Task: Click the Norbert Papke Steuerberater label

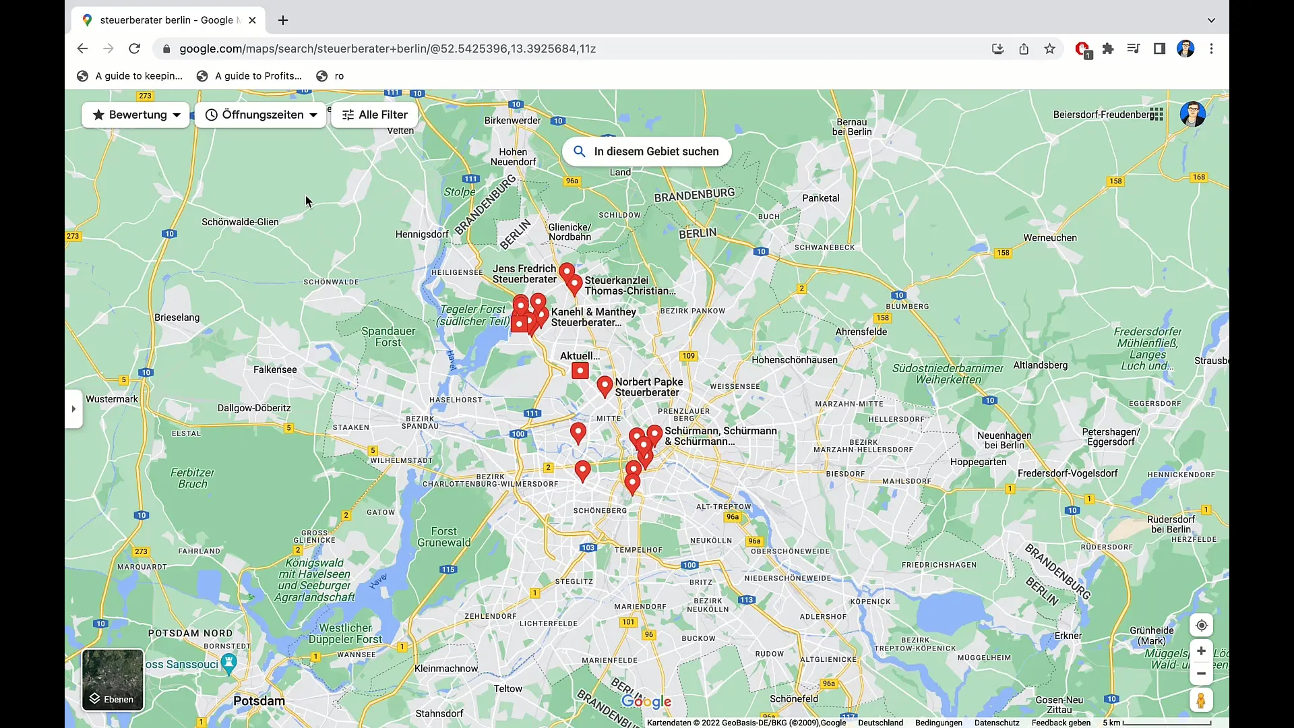Action: [x=648, y=387]
